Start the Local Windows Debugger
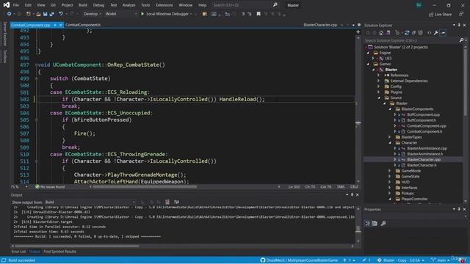This screenshot has height=264, width=470. [x=166, y=14]
